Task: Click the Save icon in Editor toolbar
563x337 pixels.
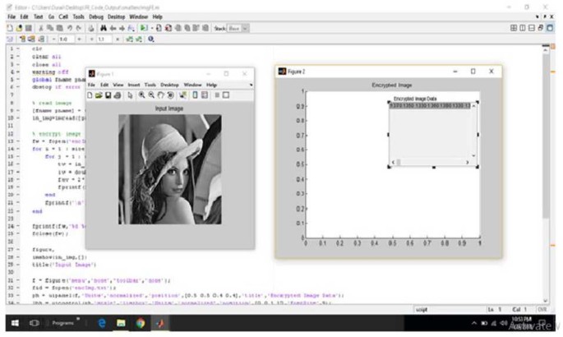Action: [x=26, y=28]
